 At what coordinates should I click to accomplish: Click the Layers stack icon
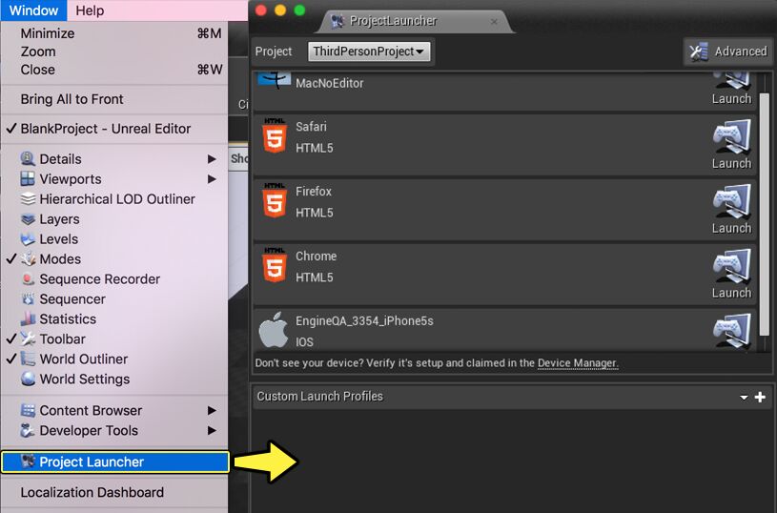(x=28, y=218)
